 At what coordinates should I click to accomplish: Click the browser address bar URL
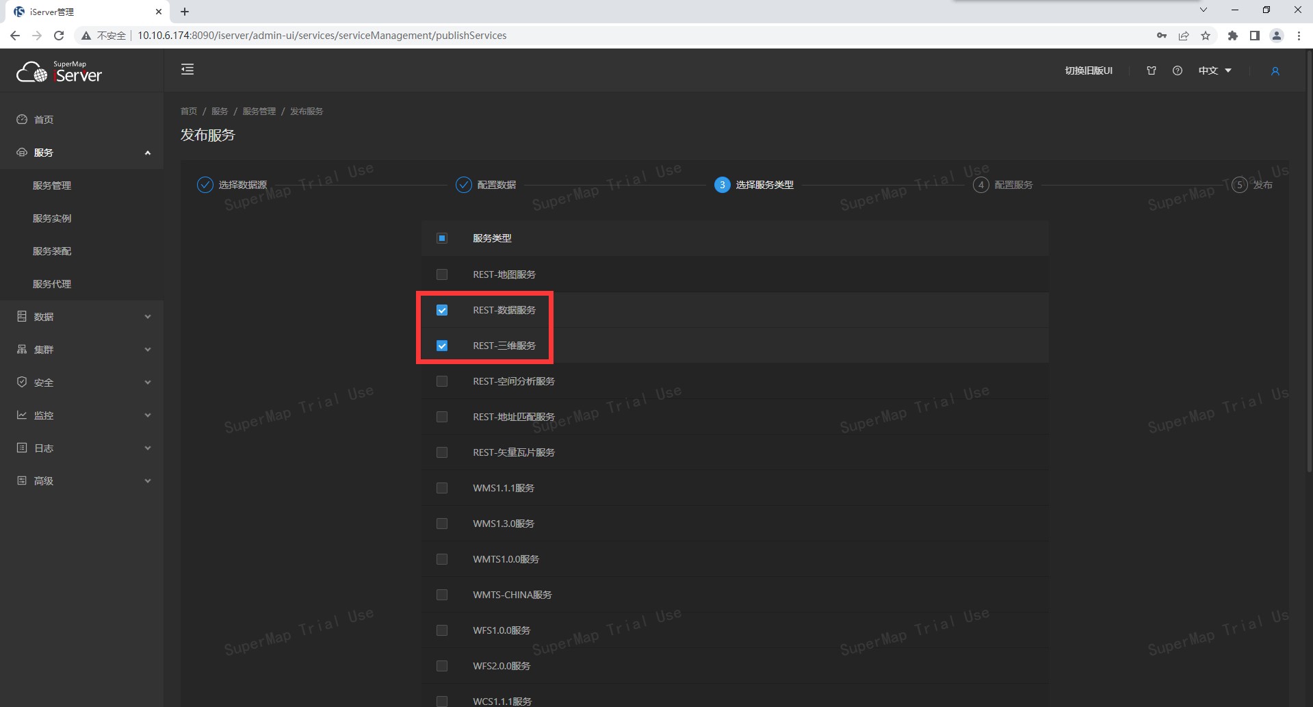pos(322,36)
